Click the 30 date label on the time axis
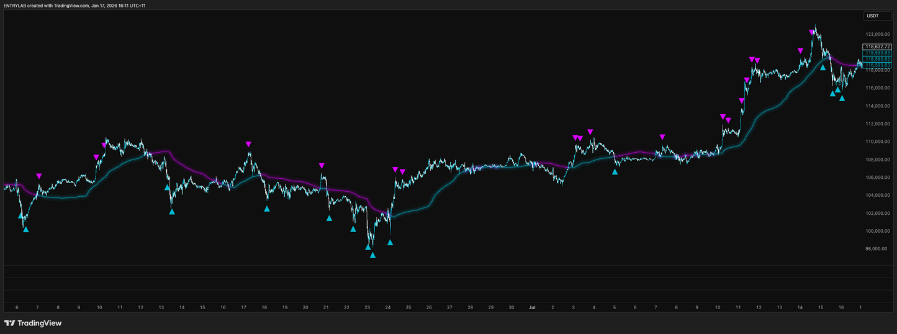 click(511, 307)
